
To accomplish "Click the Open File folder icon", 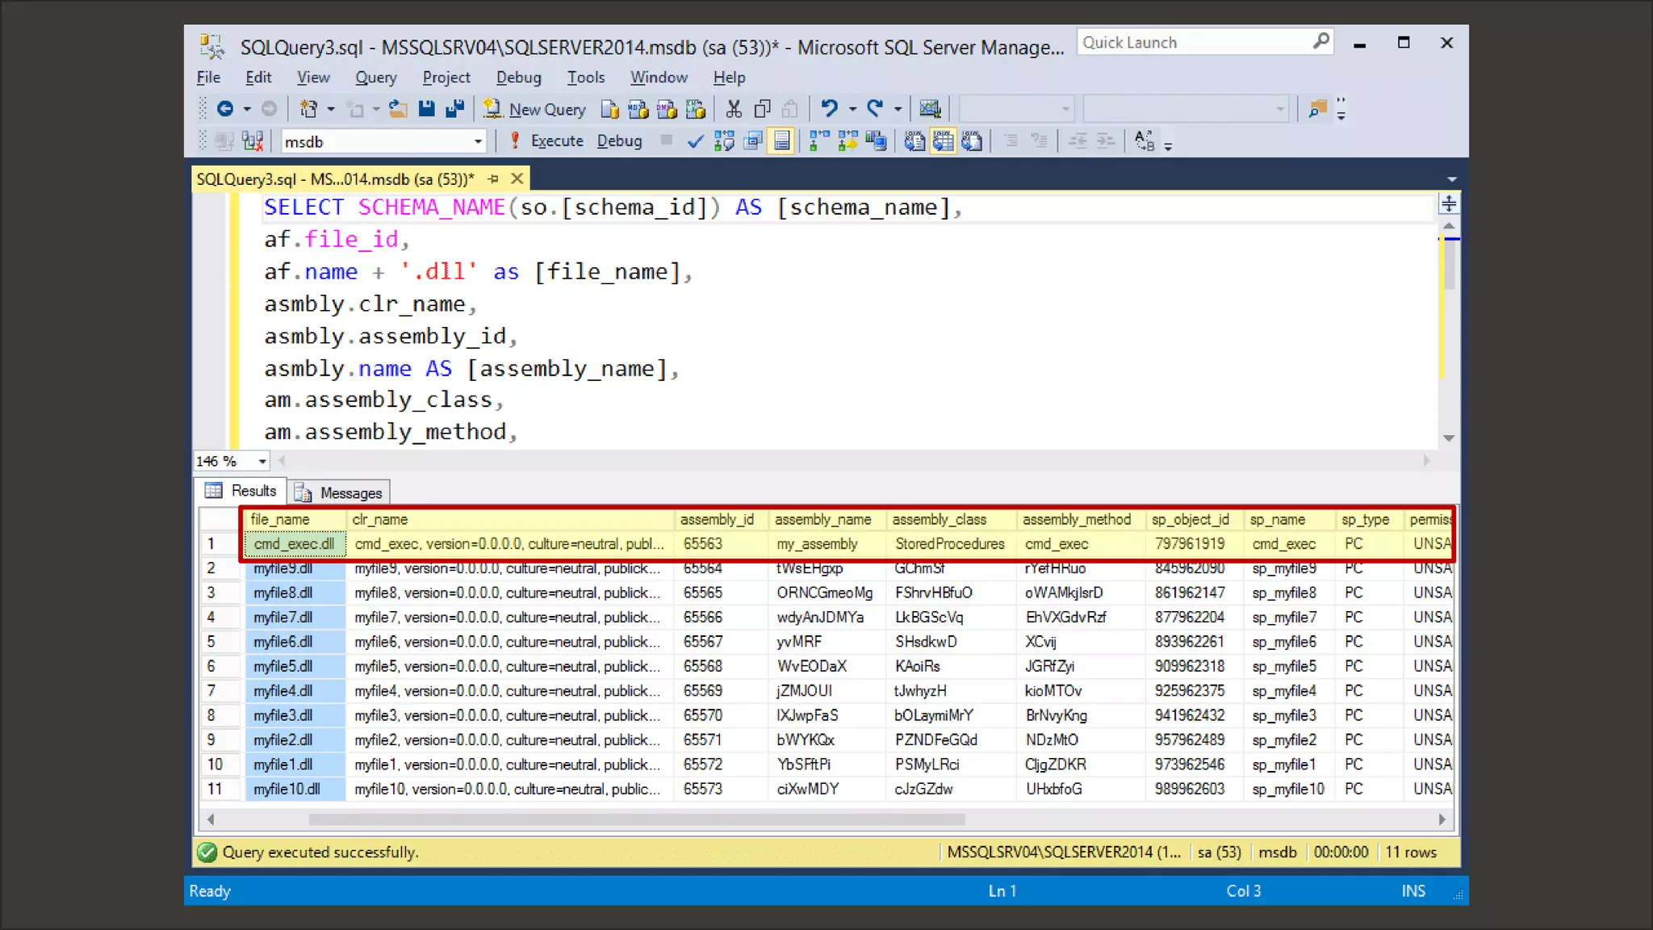I will [x=398, y=109].
